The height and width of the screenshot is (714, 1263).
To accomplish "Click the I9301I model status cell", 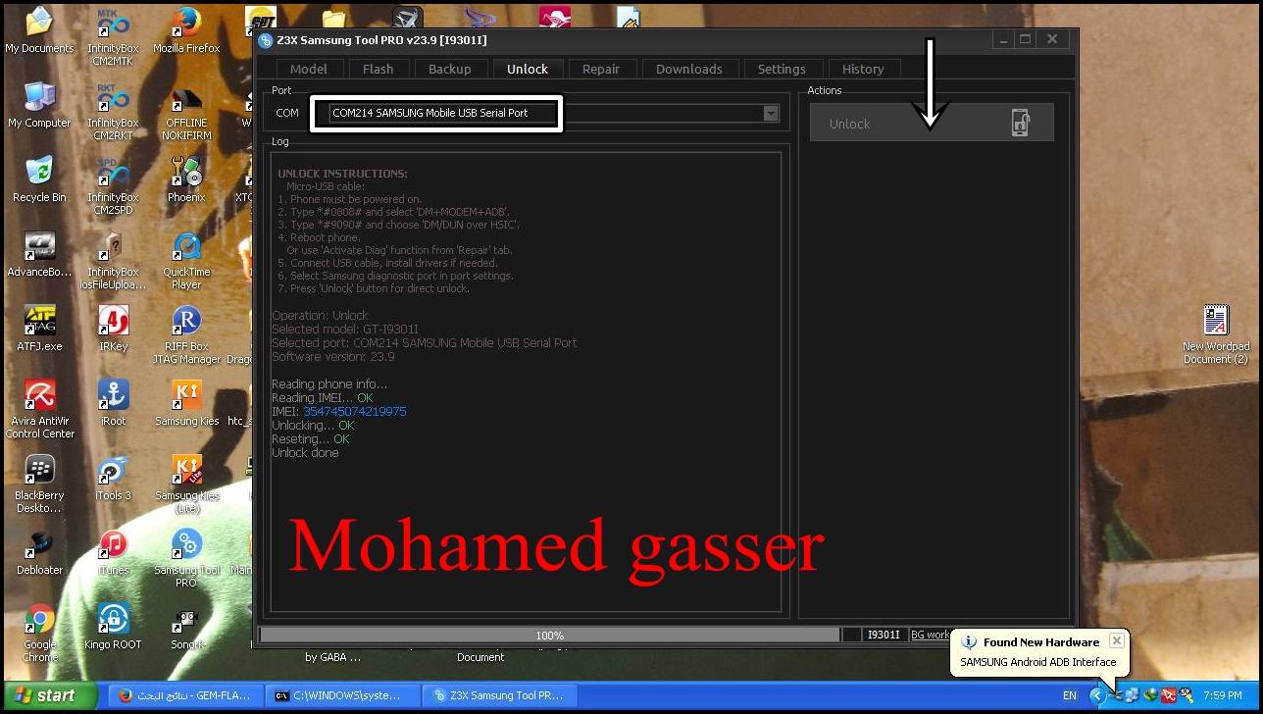I will pos(884,636).
